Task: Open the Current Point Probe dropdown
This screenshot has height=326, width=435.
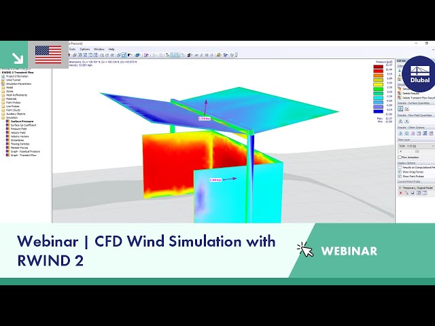Action: (x=416, y=187)
